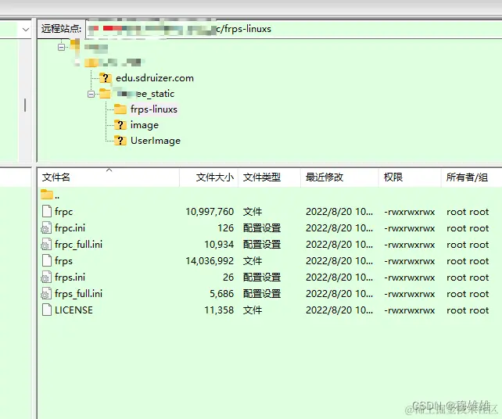Screen dimensions: 502x419
Task: Click the vertical splitter handle of left pane
Action: click(x=25, y=105)
